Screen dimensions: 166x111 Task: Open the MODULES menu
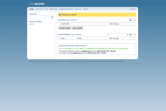[x=53, y=9]
